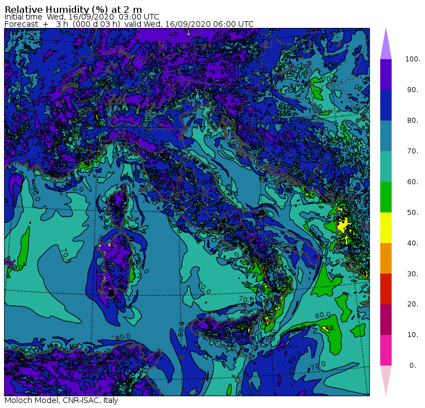Pick the orange 30–40 colorbar band

pos(386,258)
